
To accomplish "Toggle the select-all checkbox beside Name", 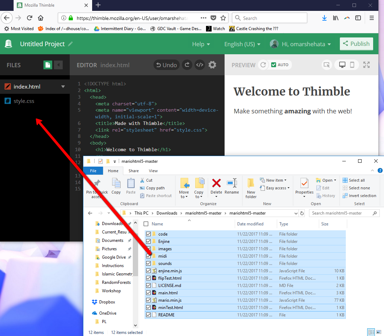I will (146, 224).
